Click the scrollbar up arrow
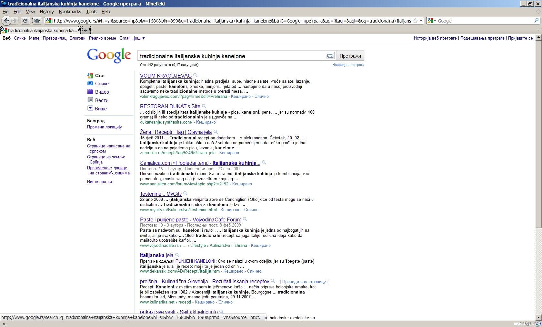This screenshot has width=542, height=327. click(x=538, y=37)
